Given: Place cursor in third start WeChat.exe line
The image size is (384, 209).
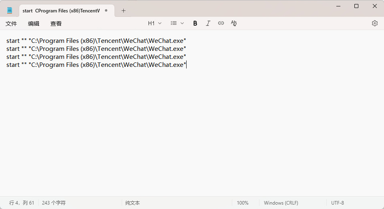Looking at the screenshot, I should [x=96, y=57].
